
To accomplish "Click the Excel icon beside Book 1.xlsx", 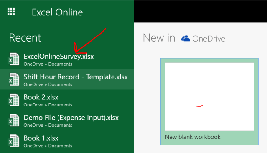I will (14, 141).
